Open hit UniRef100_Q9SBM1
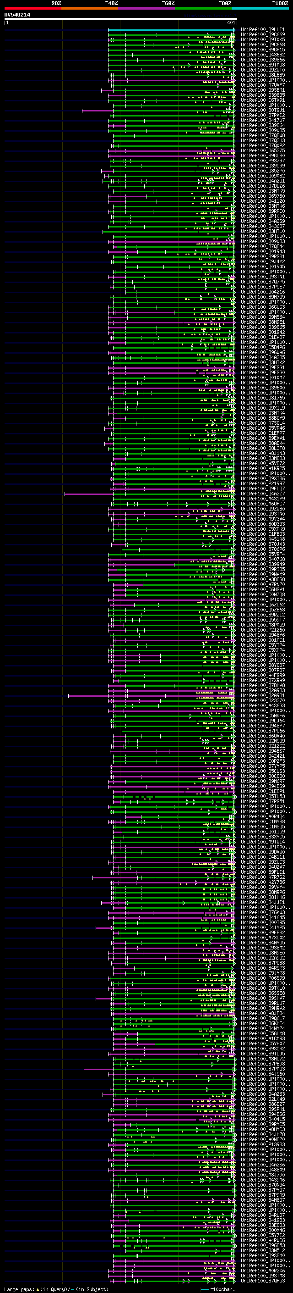Screen dimensions: 293x1293 coord(263,90)
